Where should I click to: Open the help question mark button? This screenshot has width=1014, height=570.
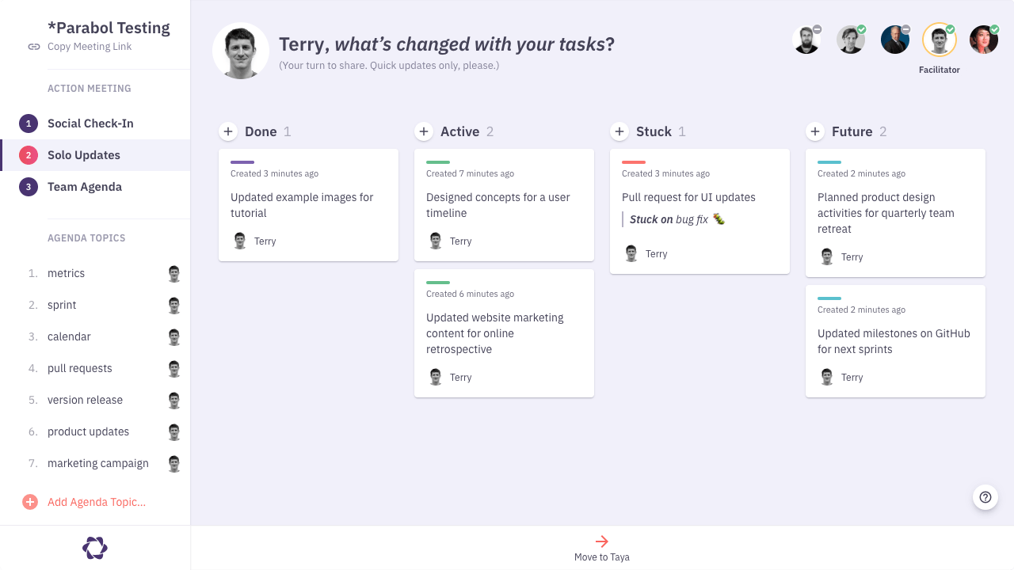click(x=985, y=497)
